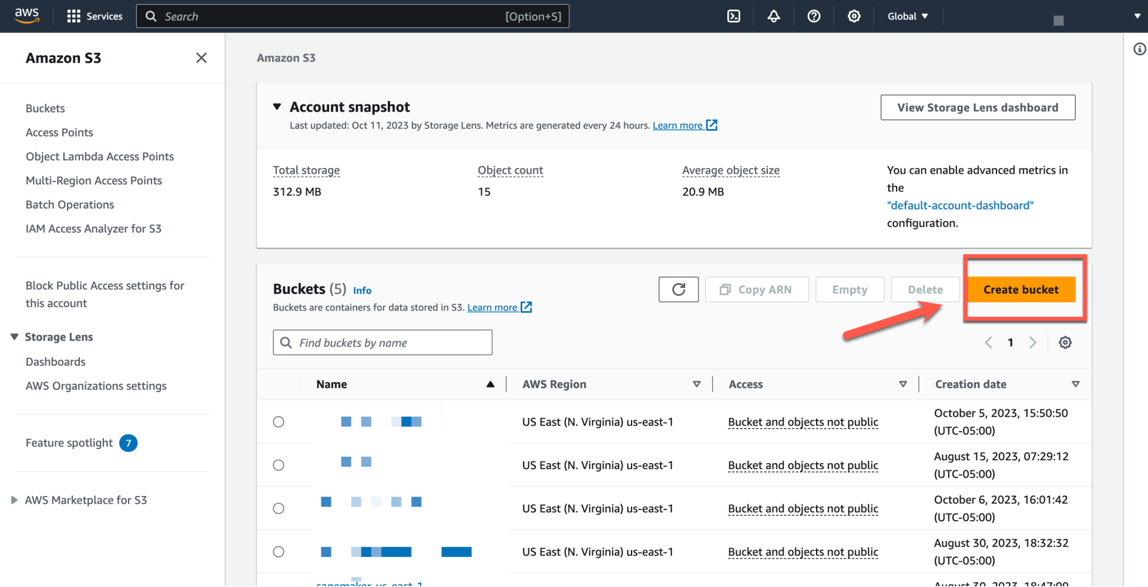The height and width of the screenshot is (587, 1148).
Task: Open the Global region dropdown
Action: (x=908, y=16)
